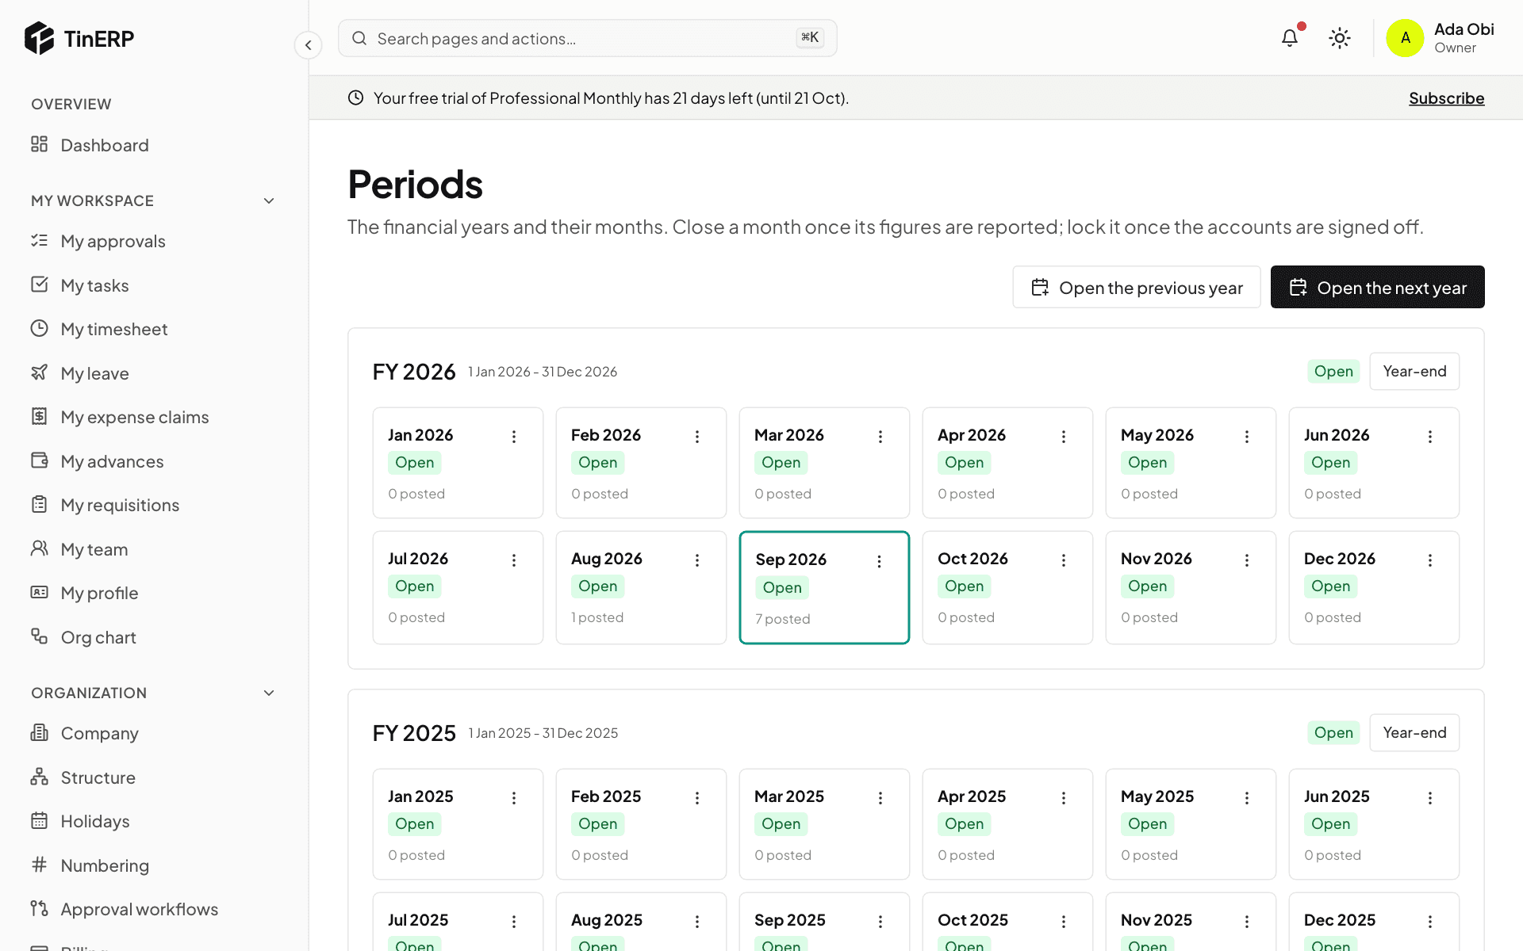Click the FY 2025 Open status badge

point(1333,732)
